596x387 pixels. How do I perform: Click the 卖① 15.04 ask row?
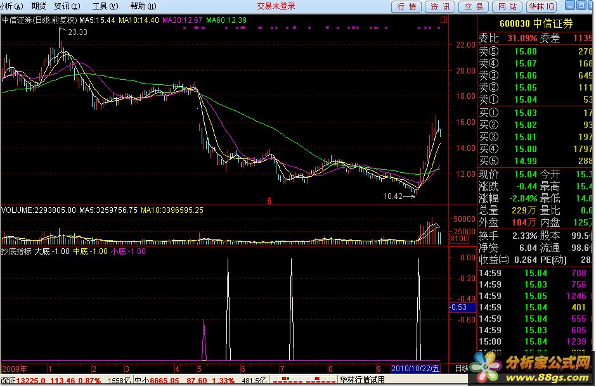(x=535, y=100)
